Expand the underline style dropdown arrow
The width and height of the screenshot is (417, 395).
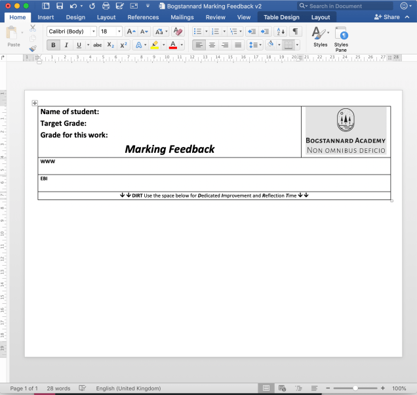coord(88,45)
